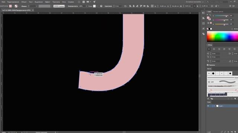Open the Текст menu
The image size is (238, 133).
pos(30,2)
